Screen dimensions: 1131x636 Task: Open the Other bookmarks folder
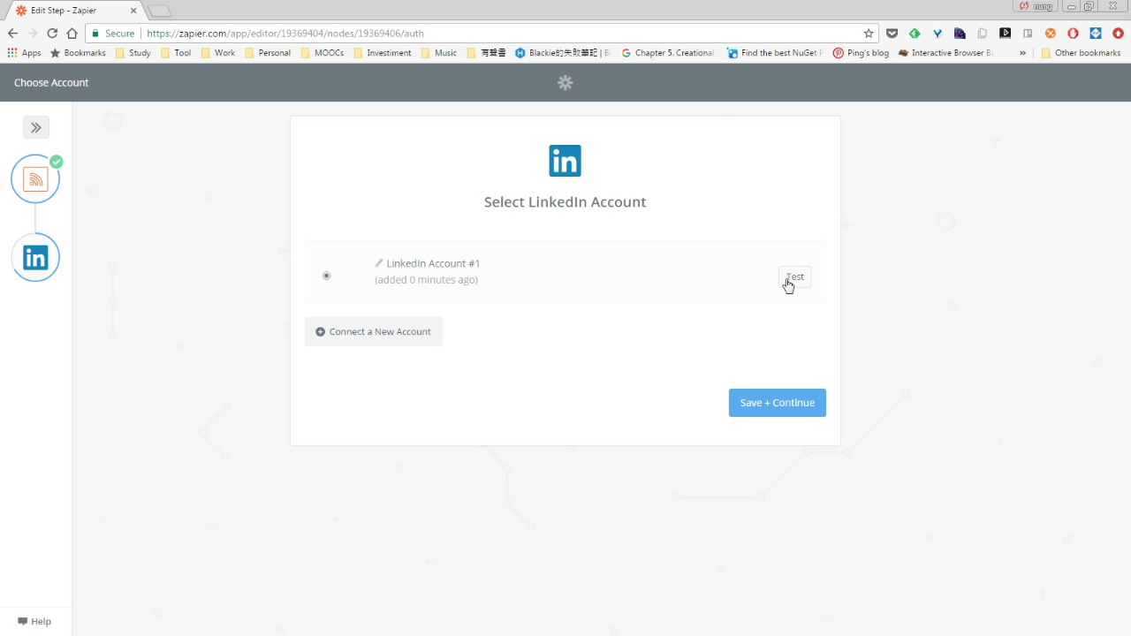click(x=1081, y=53)
